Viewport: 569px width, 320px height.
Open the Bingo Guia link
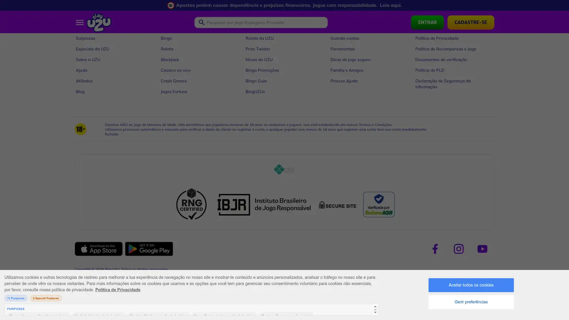256,81
